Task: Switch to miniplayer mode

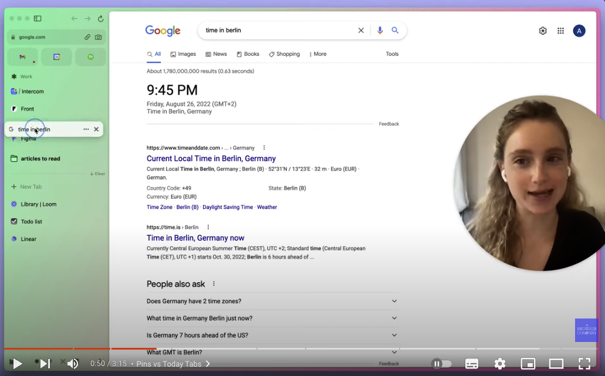Action: coord(528,363)
